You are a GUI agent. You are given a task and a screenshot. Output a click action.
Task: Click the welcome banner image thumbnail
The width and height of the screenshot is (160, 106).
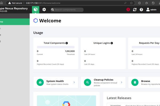click(66, 101)
